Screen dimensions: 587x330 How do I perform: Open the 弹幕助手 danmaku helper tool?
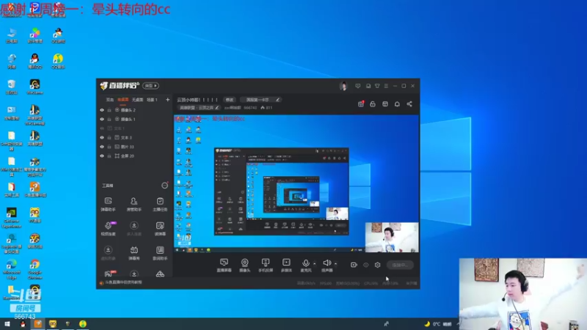coord(108,205)
